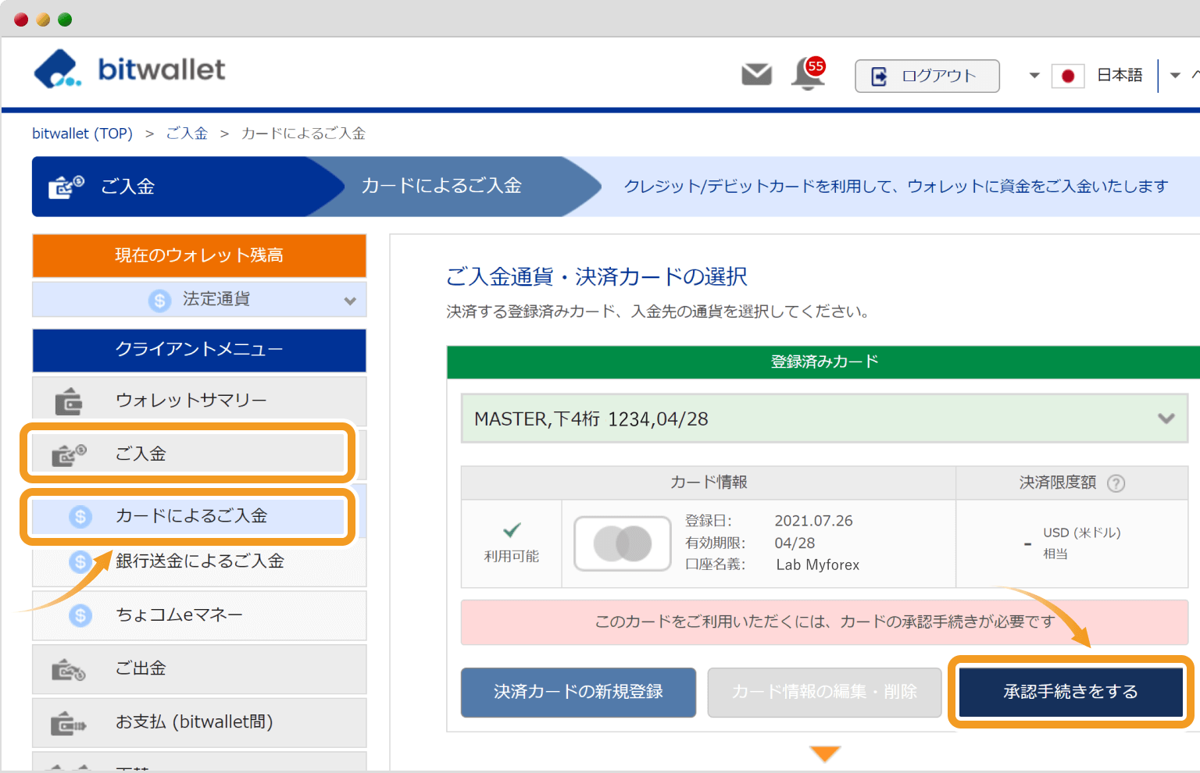Click wallet icon next to ウォレットサマリー
The width and height of the screenshot is (1200, 773).
point(69,401)
